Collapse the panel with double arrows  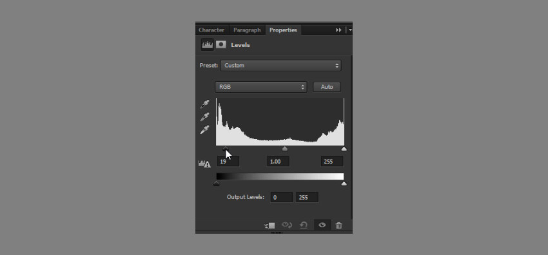[338, 30]
